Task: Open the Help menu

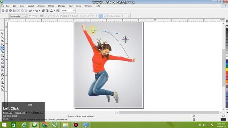Action: [x=98, y=6]
